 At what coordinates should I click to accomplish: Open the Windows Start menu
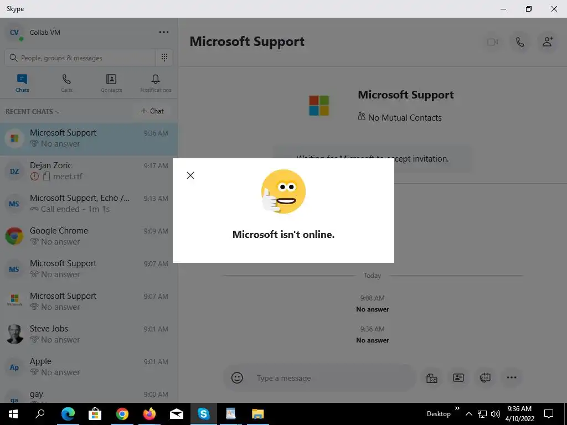[13, 414]
